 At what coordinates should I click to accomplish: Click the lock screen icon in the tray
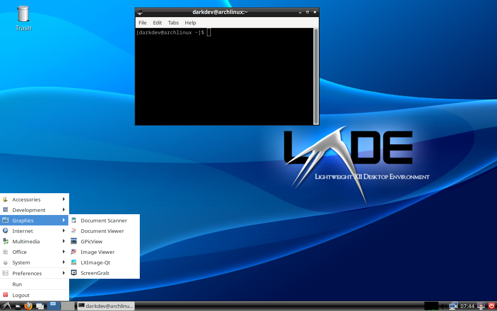click(481, 306)
